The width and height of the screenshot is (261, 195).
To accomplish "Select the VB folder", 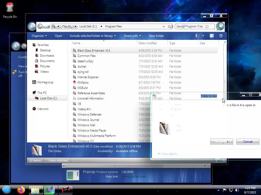I will (x=79, y=104).
